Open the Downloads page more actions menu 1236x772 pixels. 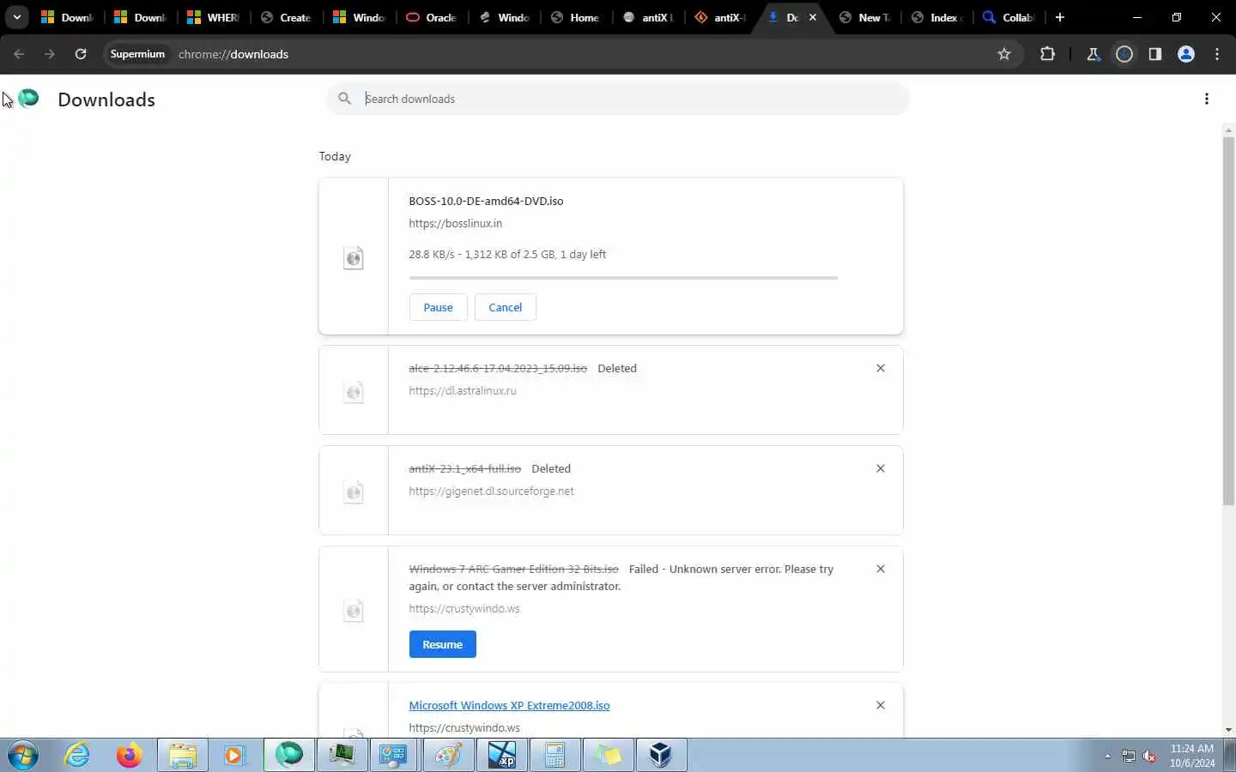[x=1207, y=99]
